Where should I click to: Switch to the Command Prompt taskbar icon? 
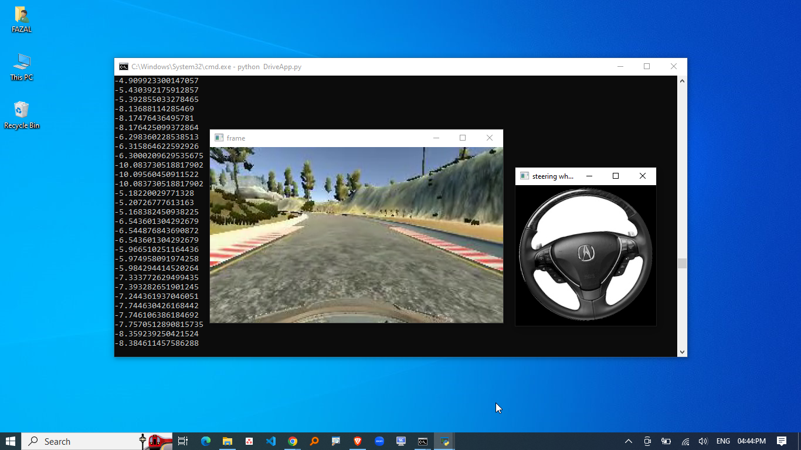(423, 441)
